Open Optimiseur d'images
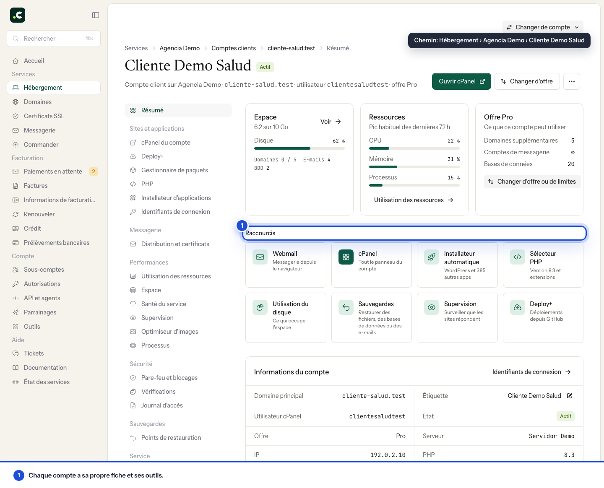Viewport: 604px width, 488px height. click(x=178, y=332)
